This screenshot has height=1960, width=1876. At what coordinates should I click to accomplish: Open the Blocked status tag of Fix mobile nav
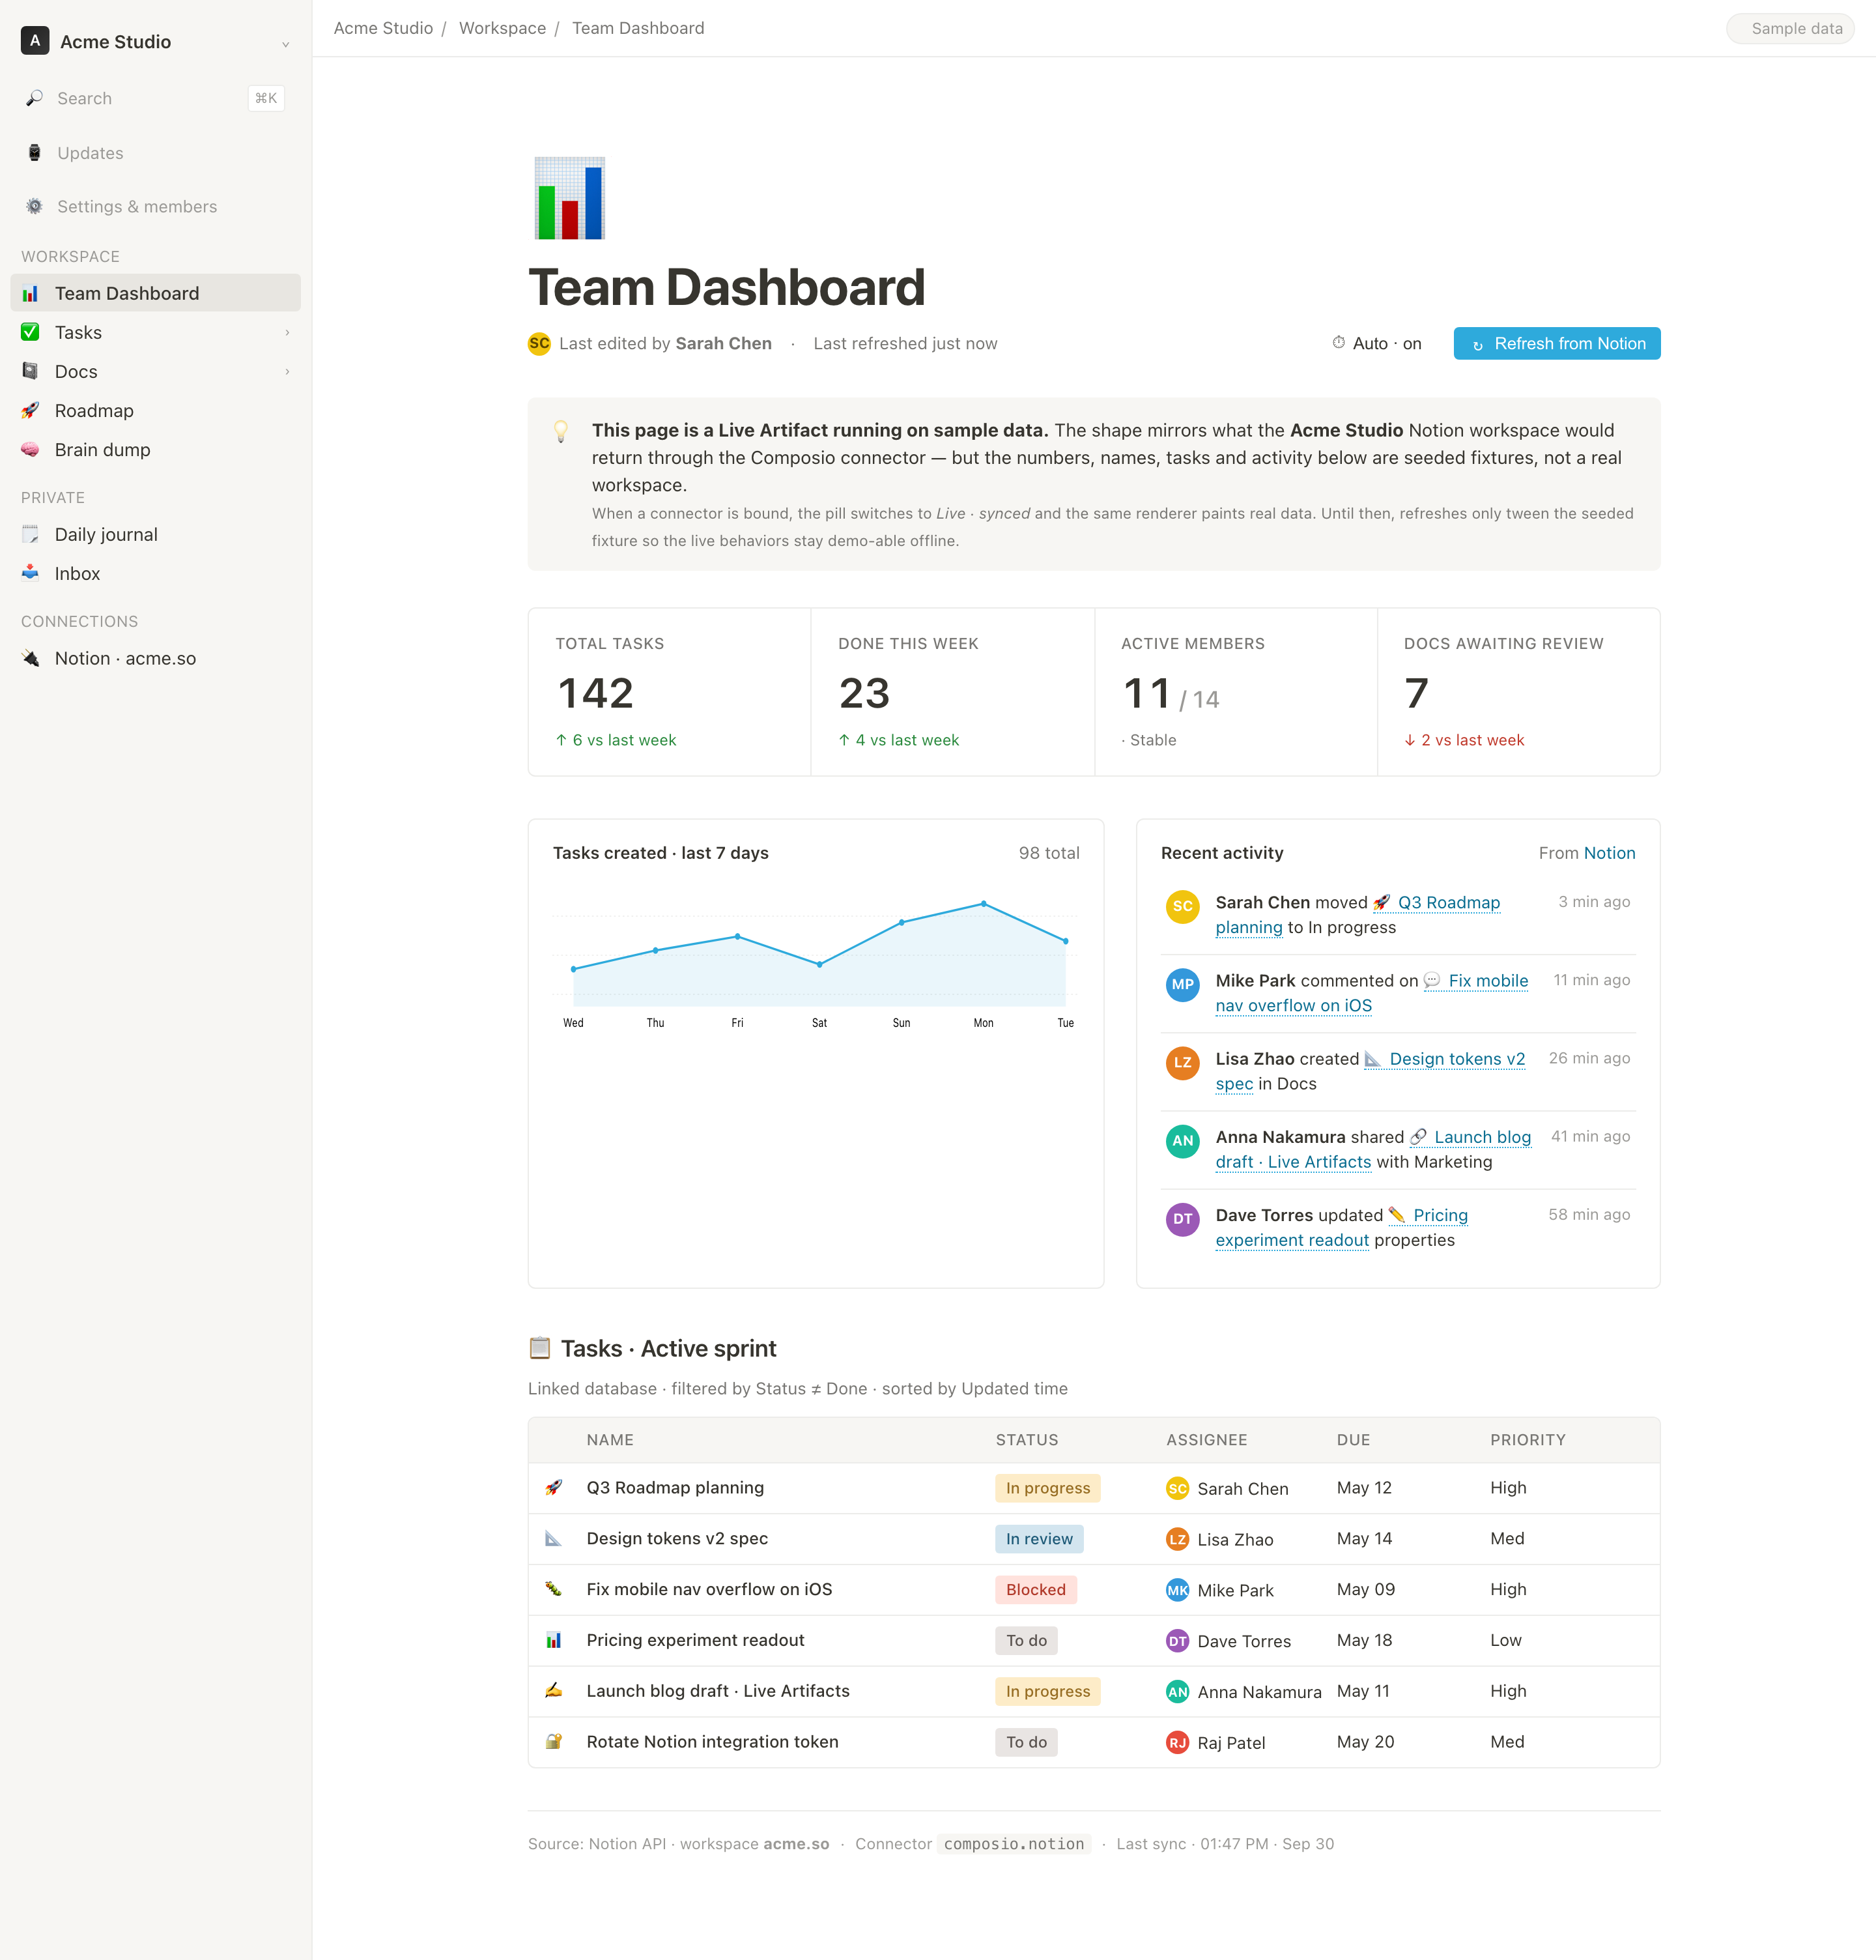click(1036, 1589)
